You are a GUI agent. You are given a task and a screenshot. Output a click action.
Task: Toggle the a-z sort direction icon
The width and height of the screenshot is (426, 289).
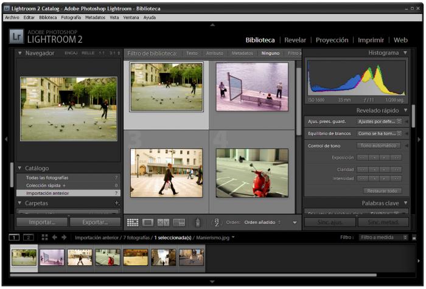[216, 223]
